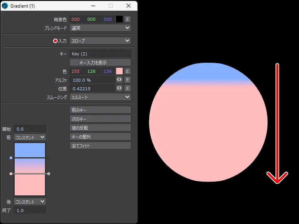Delete the pink key using its X icon
The height and width of the screenshot is (224, 299).
pyautogui.click(x=49, y=174)
